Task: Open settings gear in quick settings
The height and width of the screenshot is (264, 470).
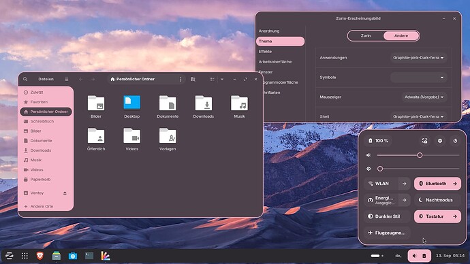Action: [x=440, y=141]
